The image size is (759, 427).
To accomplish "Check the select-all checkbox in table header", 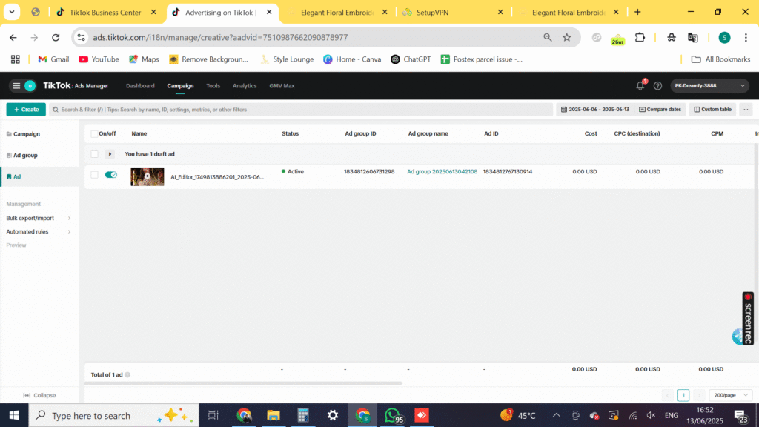I will coord(94,134).
